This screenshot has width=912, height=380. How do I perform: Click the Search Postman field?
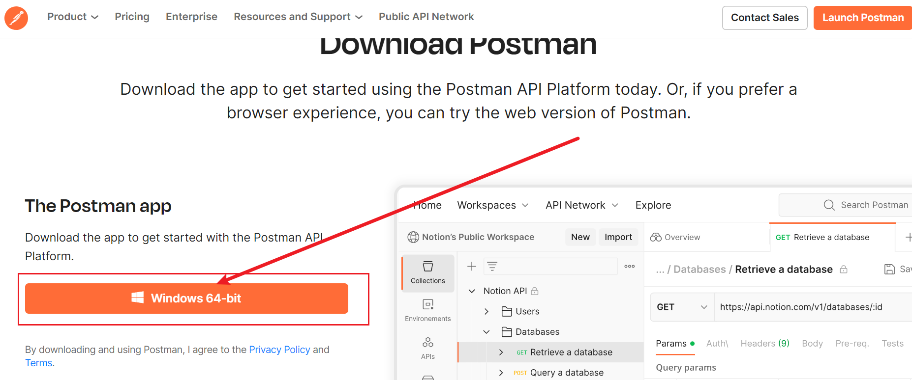click(845, 205)
